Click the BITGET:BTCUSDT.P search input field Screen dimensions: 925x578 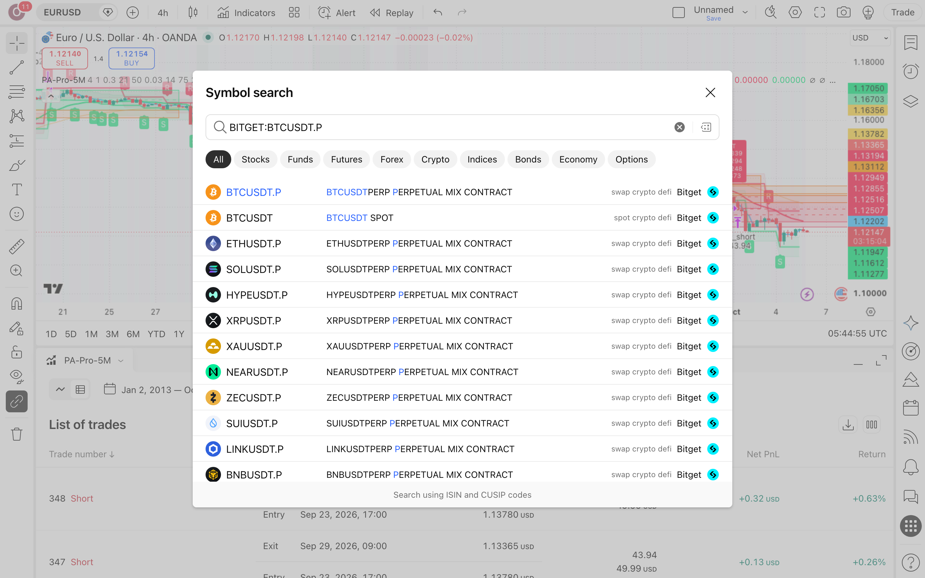tap(443, 127)
